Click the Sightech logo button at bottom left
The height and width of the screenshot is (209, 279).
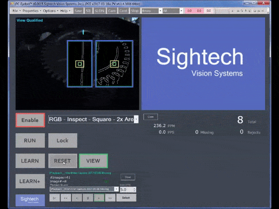click(x=30, y=200)
